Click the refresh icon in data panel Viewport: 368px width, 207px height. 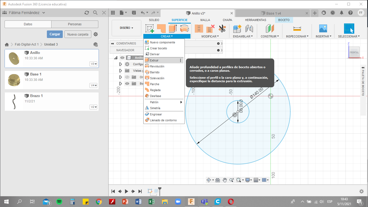coord(87,13)
